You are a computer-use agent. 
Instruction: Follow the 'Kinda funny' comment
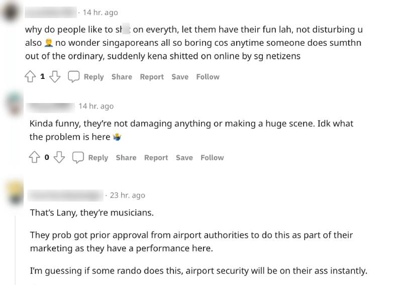pyautogui.click(x=212, y=157)
